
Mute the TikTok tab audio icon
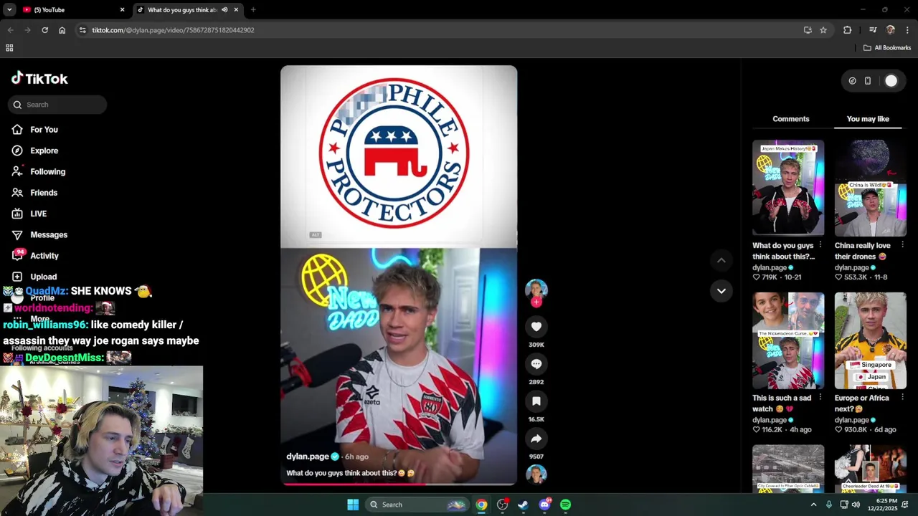tap(224, 10)
